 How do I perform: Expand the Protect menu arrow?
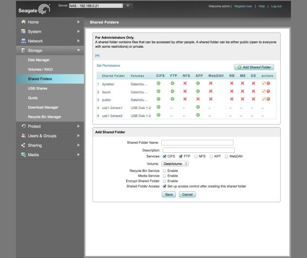[78, 126]
